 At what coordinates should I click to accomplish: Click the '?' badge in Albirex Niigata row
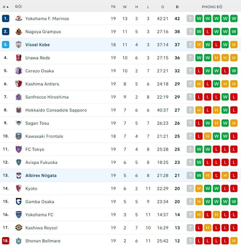point(190,175)
